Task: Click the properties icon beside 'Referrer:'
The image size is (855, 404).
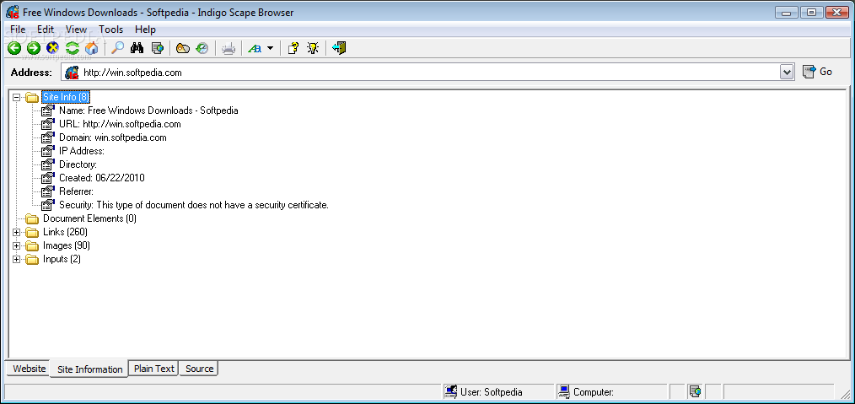Action: 49,192
